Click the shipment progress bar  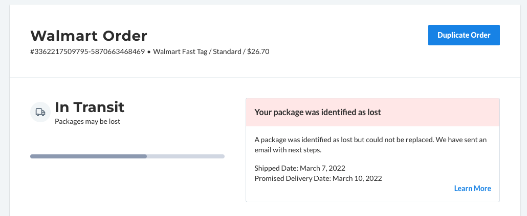(x=127, y=156)
